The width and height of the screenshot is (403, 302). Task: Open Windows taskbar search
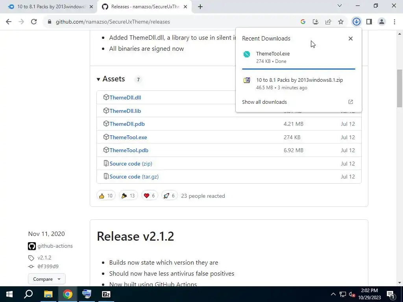pyautogui.click(x=28, y=294)
